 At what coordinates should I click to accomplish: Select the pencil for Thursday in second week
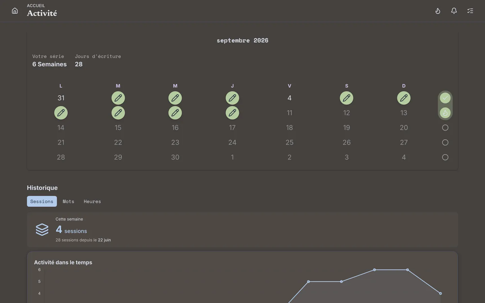pyautogui.click(x=232, y=113)
